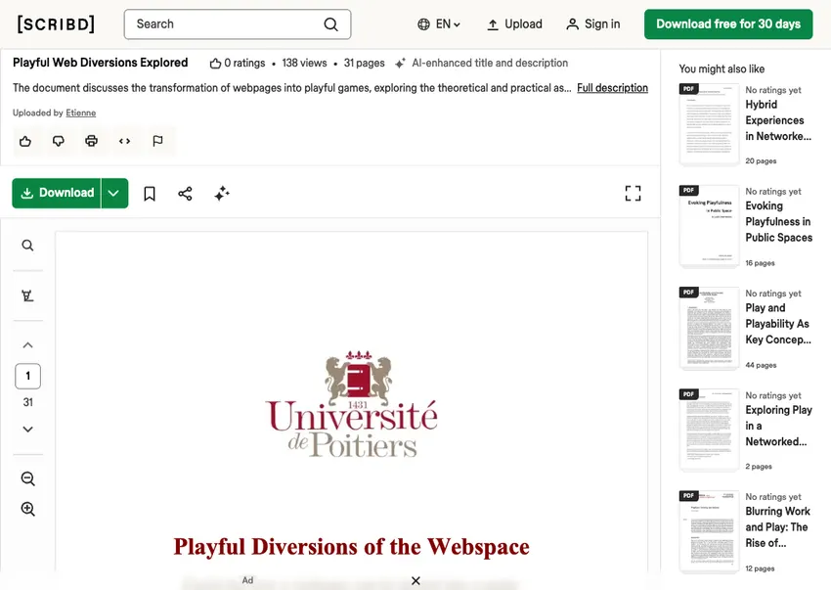Open AI sparkle assistant icon

(x=222, y=194)
